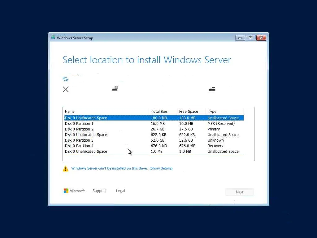Viewport: 317px width, 238px height.
Task: Click the yellow warning triangle icon
Action: (66, 169)
